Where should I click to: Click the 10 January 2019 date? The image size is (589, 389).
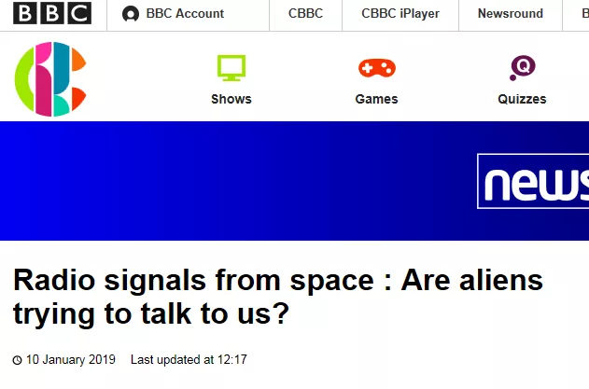[x=71, y=359]
